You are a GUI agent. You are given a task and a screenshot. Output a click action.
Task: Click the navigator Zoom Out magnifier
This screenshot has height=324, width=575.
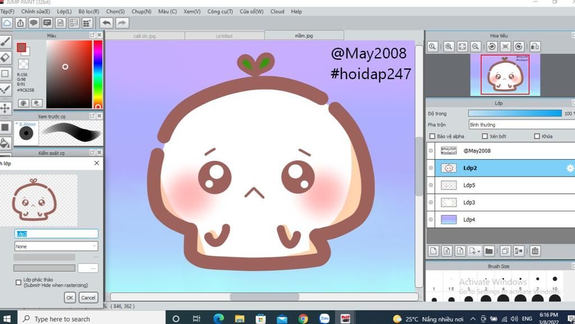point(476,47)
